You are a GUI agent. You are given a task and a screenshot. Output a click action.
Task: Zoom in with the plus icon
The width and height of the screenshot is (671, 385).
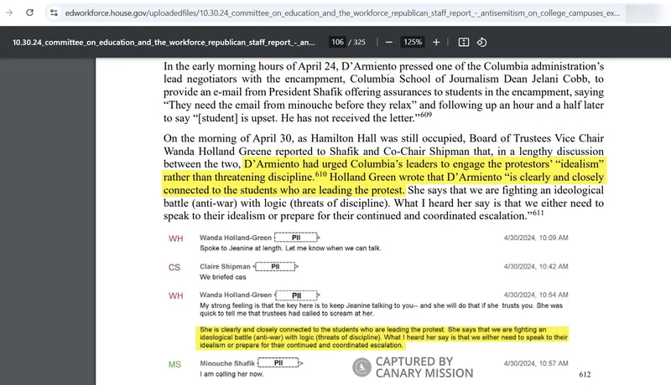click(x=436, y=42)
